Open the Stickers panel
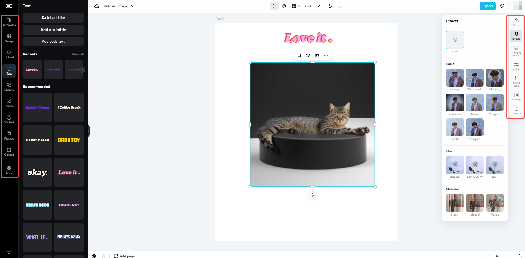Screen dimensions: 525x258 point(9,119)
